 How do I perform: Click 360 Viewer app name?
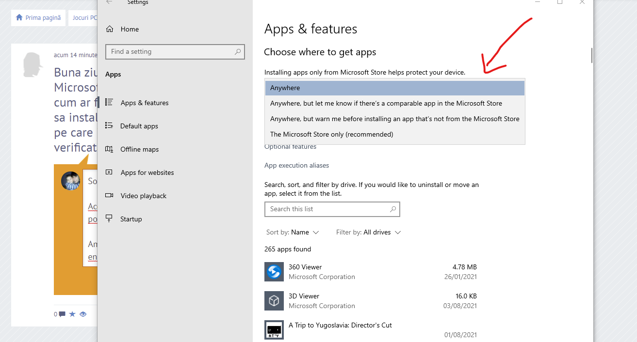point(305,267)
